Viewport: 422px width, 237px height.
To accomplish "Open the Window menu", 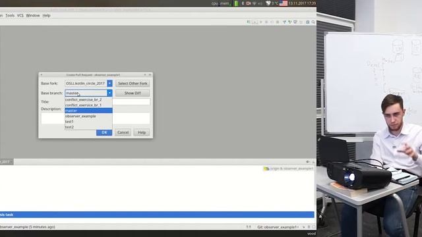I will 33,16.
